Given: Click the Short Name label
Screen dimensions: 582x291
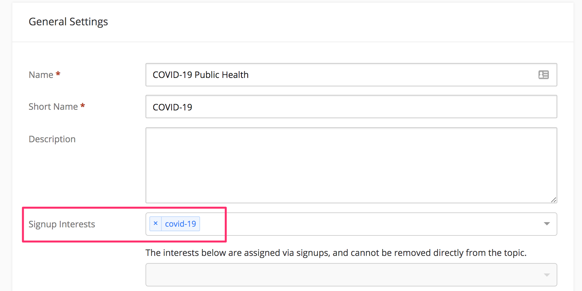Looking at the screenshot, I should pyautogui.click(x=53, y=106).
